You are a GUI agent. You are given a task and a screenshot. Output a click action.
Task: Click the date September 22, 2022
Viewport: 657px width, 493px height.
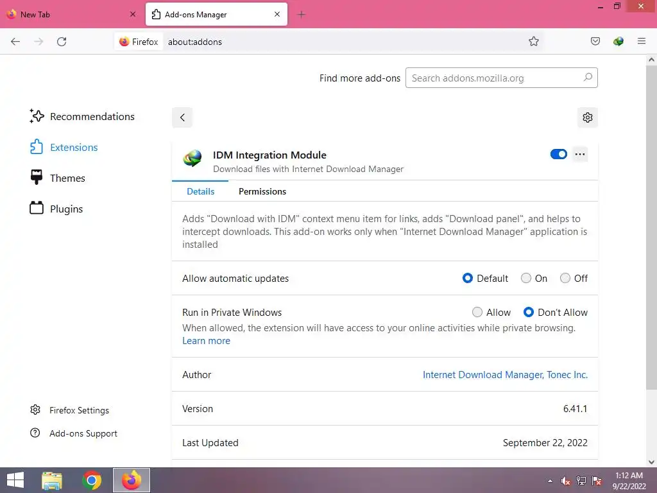[x=545, y=443]
